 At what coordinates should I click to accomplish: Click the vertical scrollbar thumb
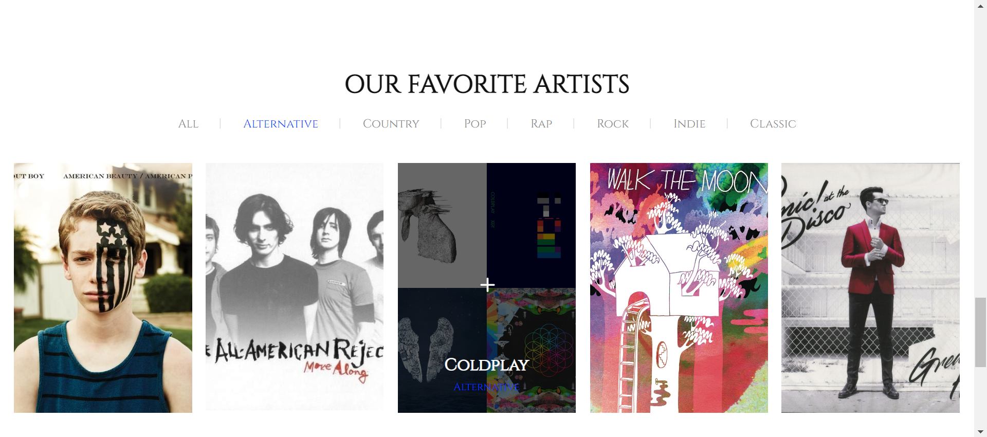[980, 332]
